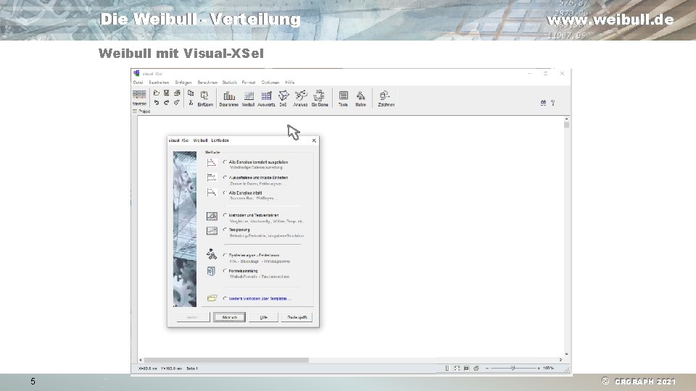The image size is (696, 391).
Task: Open the Datei menu
Action: pos(138,83)
